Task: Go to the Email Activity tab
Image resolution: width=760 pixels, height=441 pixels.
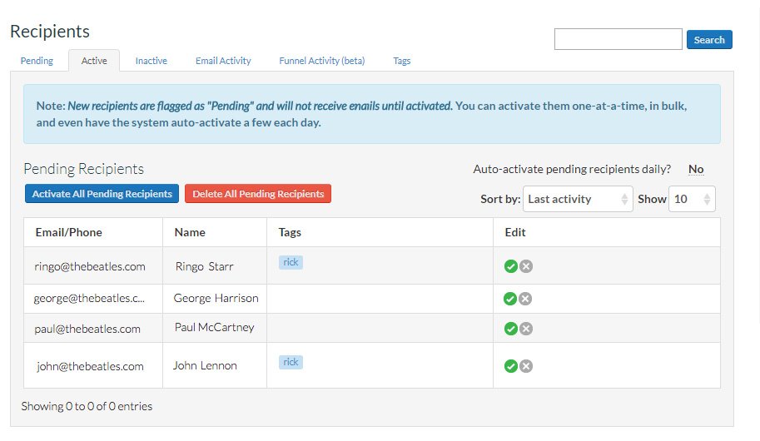Action: [x=223, y=61]
